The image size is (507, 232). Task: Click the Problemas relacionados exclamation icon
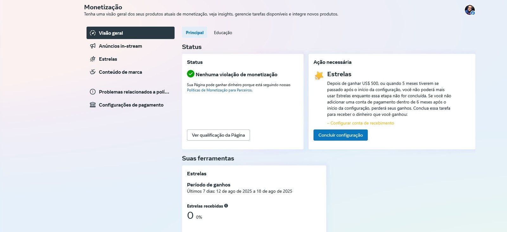click(x=93, y=92)
